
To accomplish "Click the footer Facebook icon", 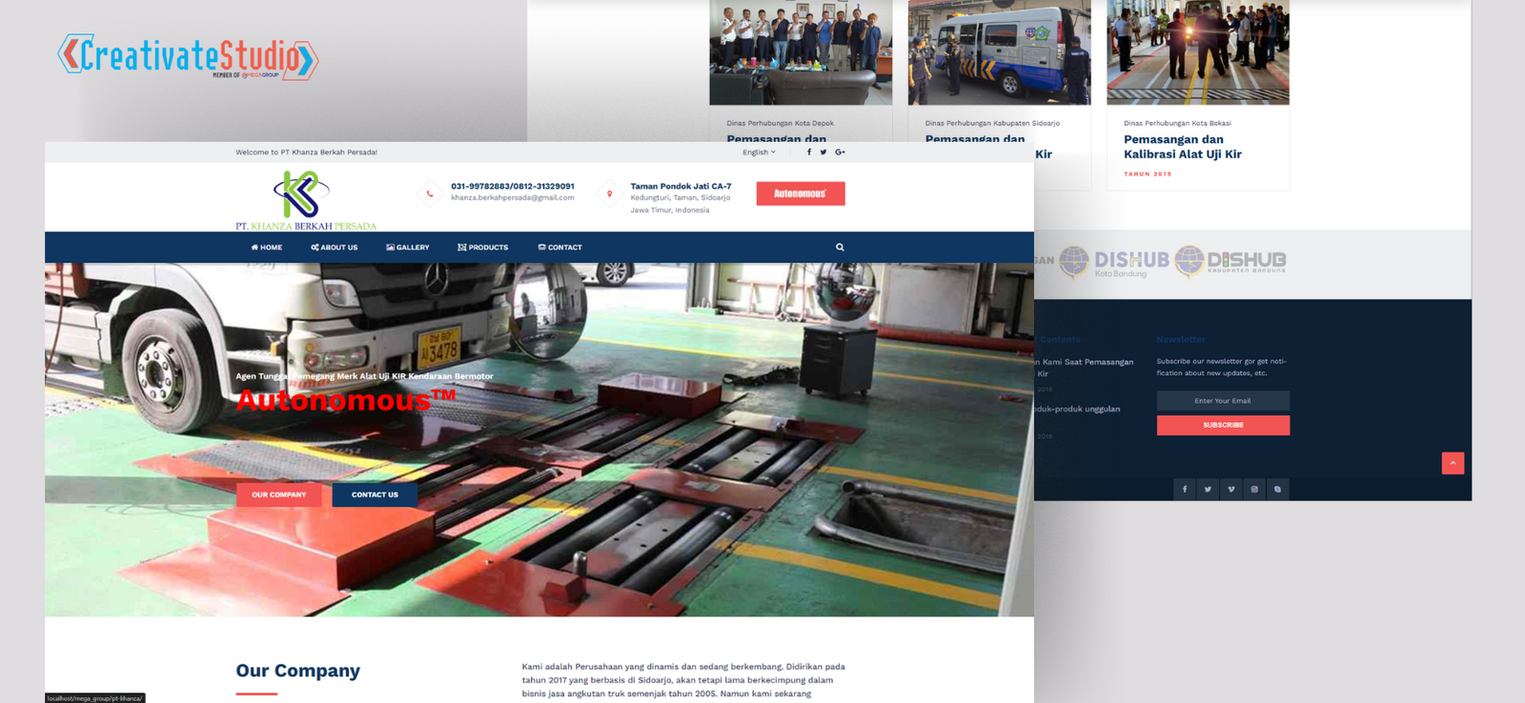I will 1185,490.
